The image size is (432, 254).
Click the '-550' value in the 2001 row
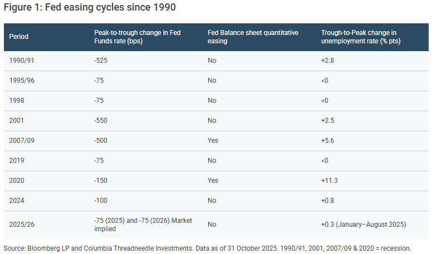[x=102, y=121]
